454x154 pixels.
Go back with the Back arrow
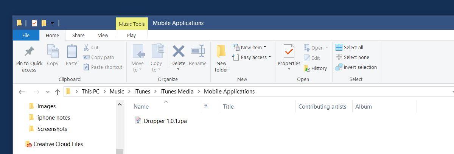(22, 92)
